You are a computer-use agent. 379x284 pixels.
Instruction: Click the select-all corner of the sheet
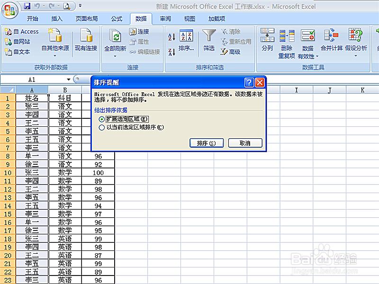click(x=8, y=90)
